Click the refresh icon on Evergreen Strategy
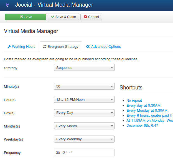The height and width of the screenshot is (160, 173). coord(45,47)
